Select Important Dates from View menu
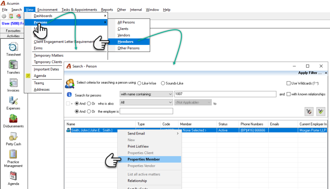This screenshot has height=189, width=330. (46, 69)
